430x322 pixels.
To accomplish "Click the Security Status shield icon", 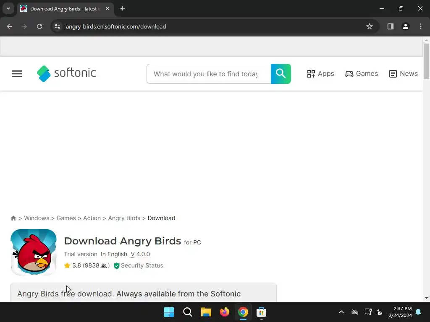I will coord(117,265).
